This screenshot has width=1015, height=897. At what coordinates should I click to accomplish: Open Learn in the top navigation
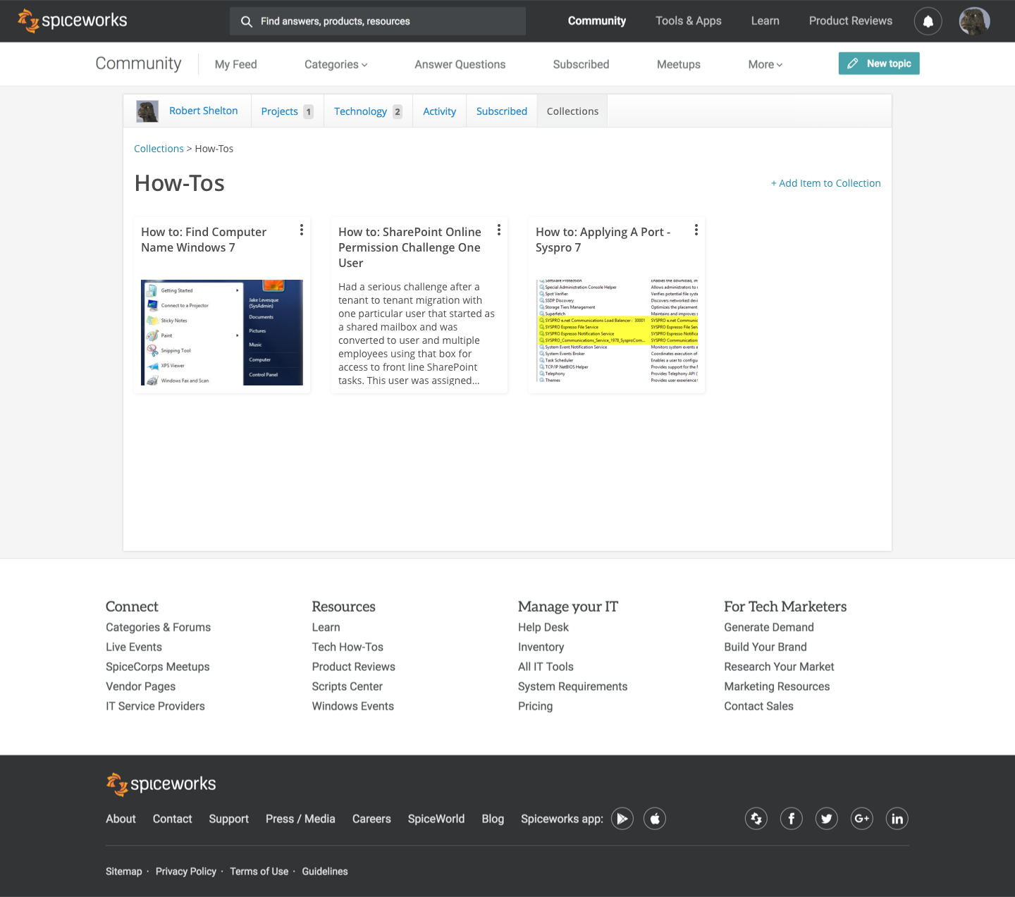point(765,21)
